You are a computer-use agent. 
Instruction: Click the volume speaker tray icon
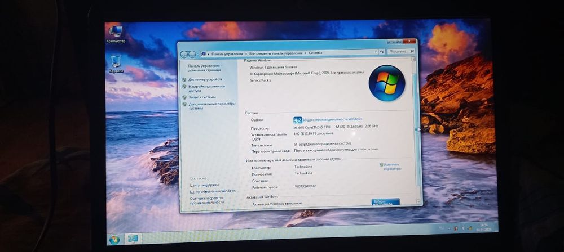tap(462, 228)
